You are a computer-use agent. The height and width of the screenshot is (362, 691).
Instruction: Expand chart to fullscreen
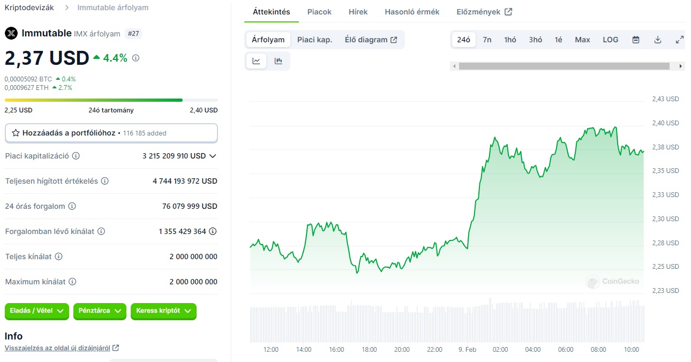[x=680, y=40]
